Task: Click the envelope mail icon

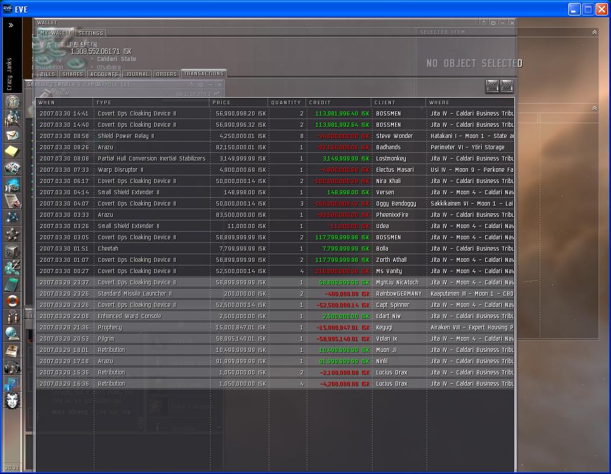Action: click(12, 135)
